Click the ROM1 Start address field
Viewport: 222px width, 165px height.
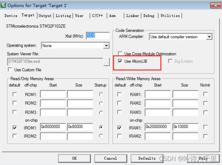click(53, 94)
